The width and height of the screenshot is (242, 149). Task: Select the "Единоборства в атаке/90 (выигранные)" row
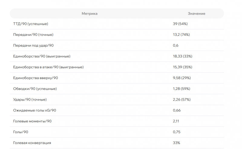[x=48, y=67]
